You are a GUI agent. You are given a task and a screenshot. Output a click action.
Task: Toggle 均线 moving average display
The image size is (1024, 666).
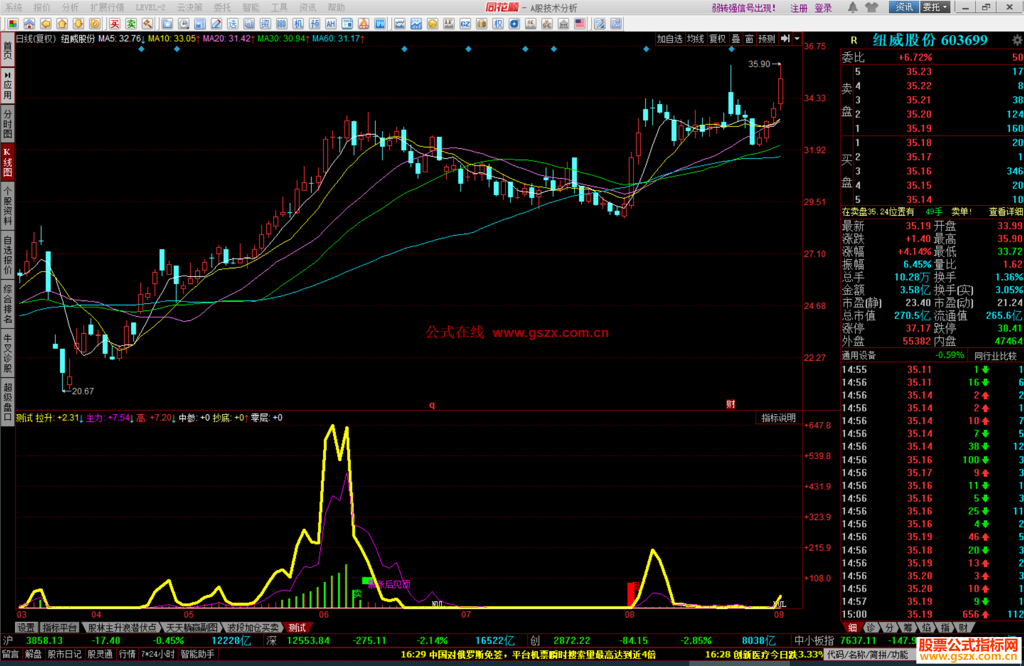point(695,39)
